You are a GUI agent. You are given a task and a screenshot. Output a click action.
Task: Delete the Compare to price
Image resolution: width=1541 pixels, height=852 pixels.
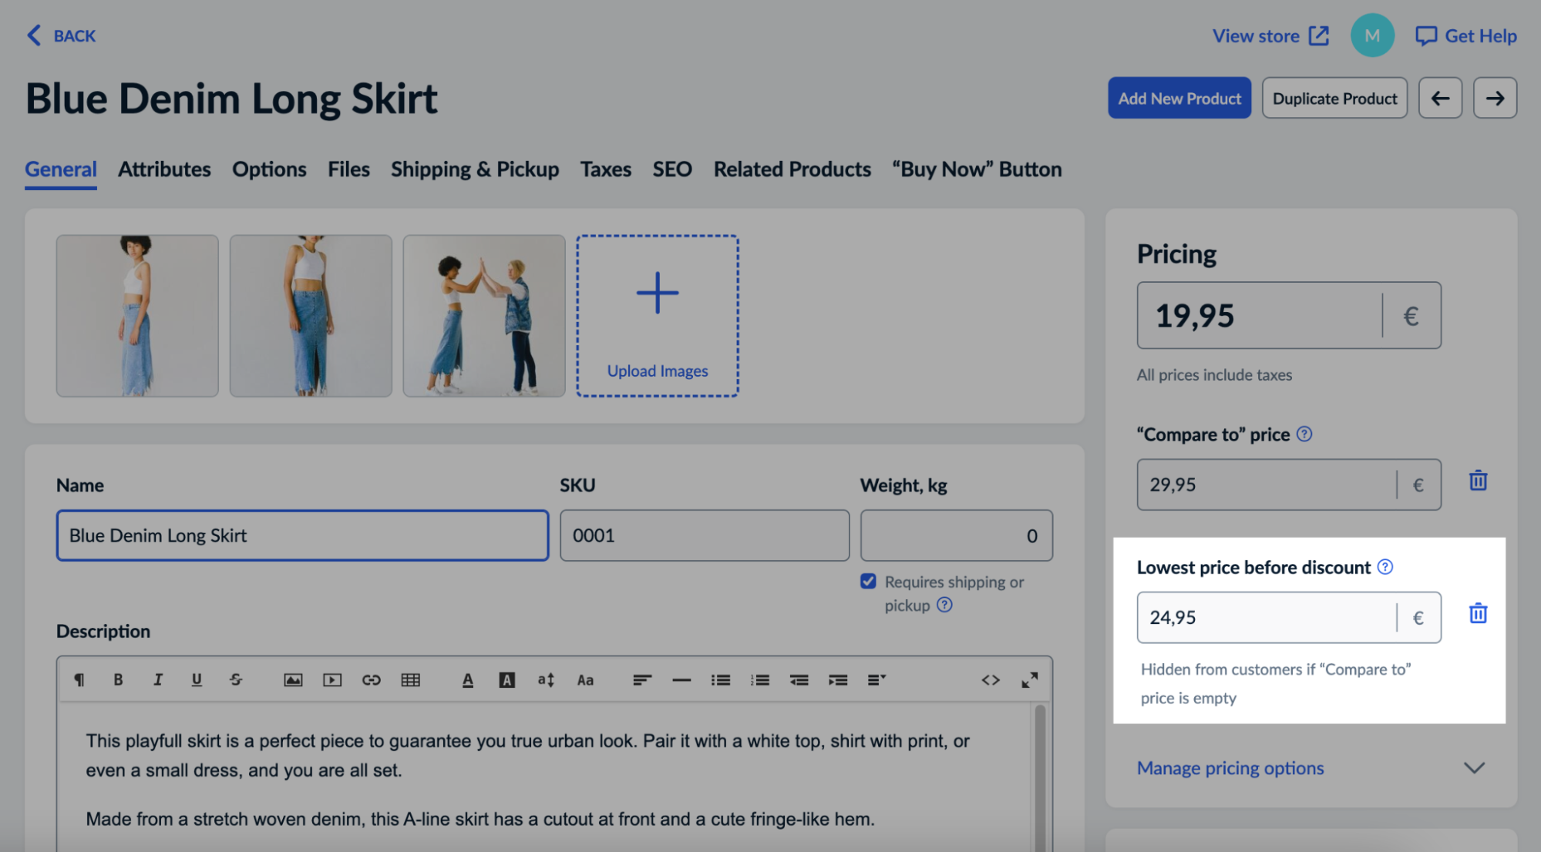tap(1478, 480)
